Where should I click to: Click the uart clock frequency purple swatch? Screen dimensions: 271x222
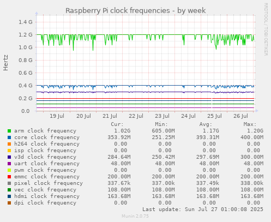click(9, 164)
